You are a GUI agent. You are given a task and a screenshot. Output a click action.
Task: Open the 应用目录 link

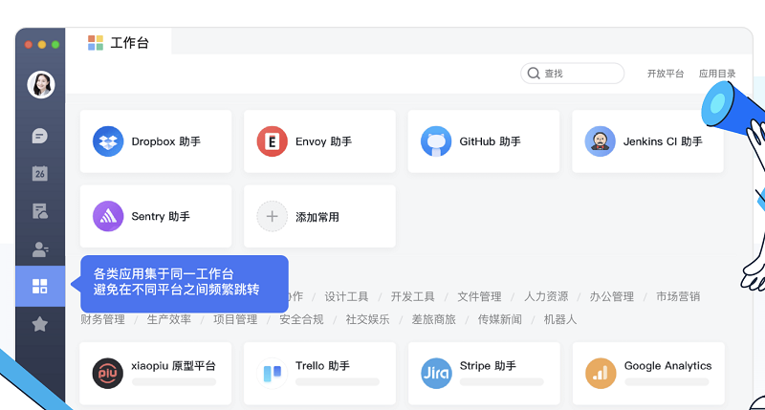(717, 74)
